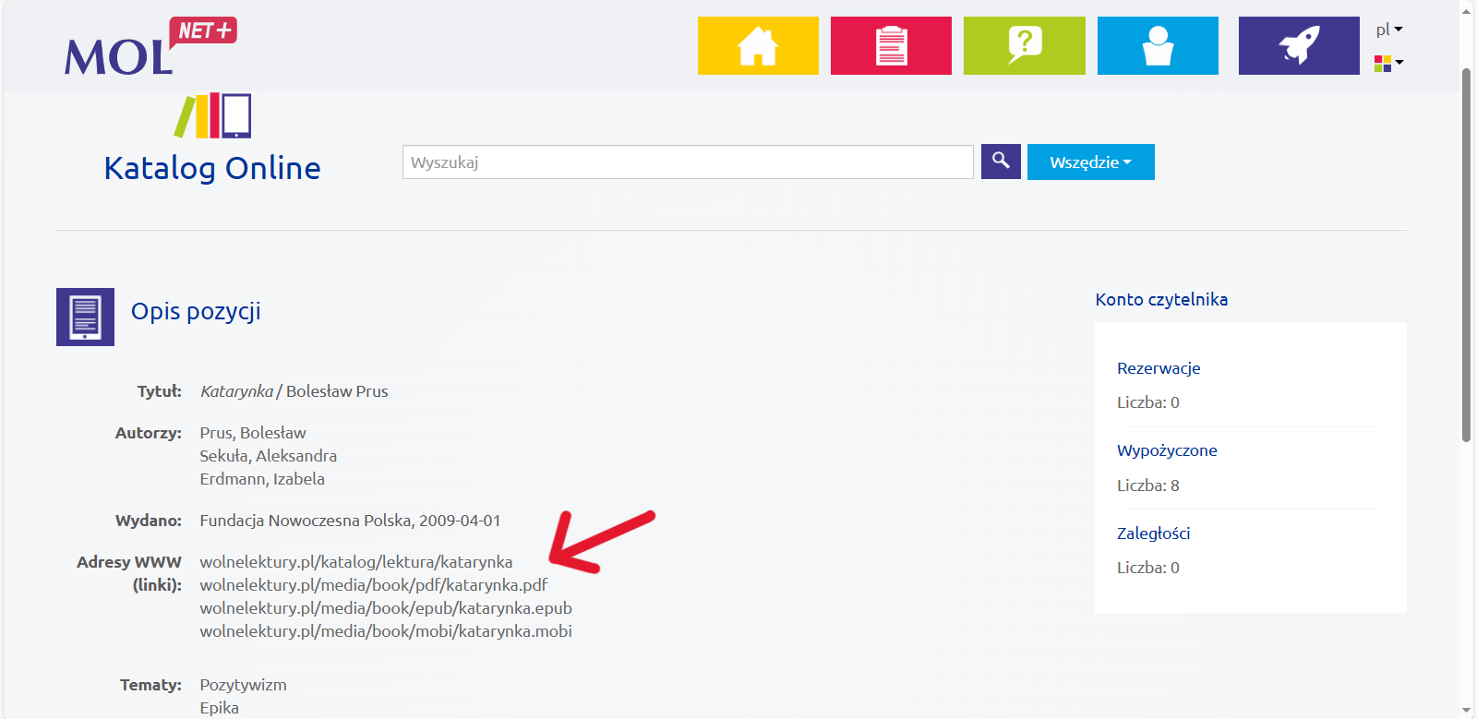Click the scrollbar down arrow
Image resolution: width=1477 pixels, height=719 pixels.
click(x=1467, y=710)
